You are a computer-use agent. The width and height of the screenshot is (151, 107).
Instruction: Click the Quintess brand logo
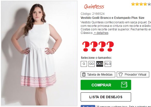click(x=94, y=7)
